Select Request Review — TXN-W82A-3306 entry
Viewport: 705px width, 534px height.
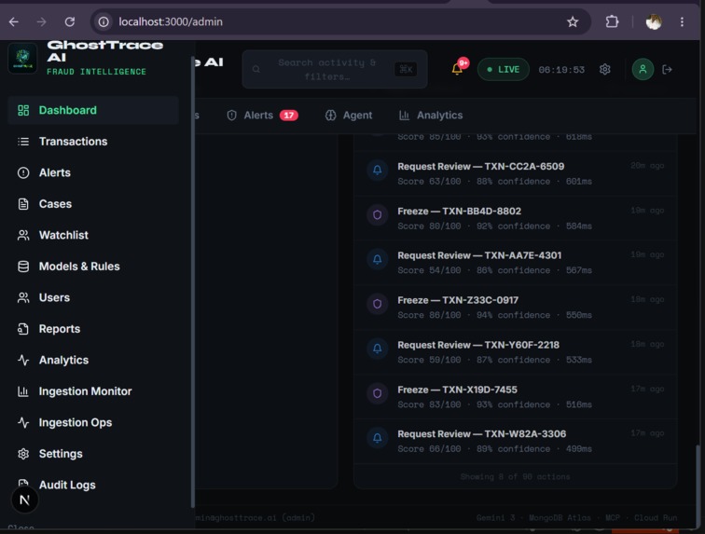[x=516, y=441]
